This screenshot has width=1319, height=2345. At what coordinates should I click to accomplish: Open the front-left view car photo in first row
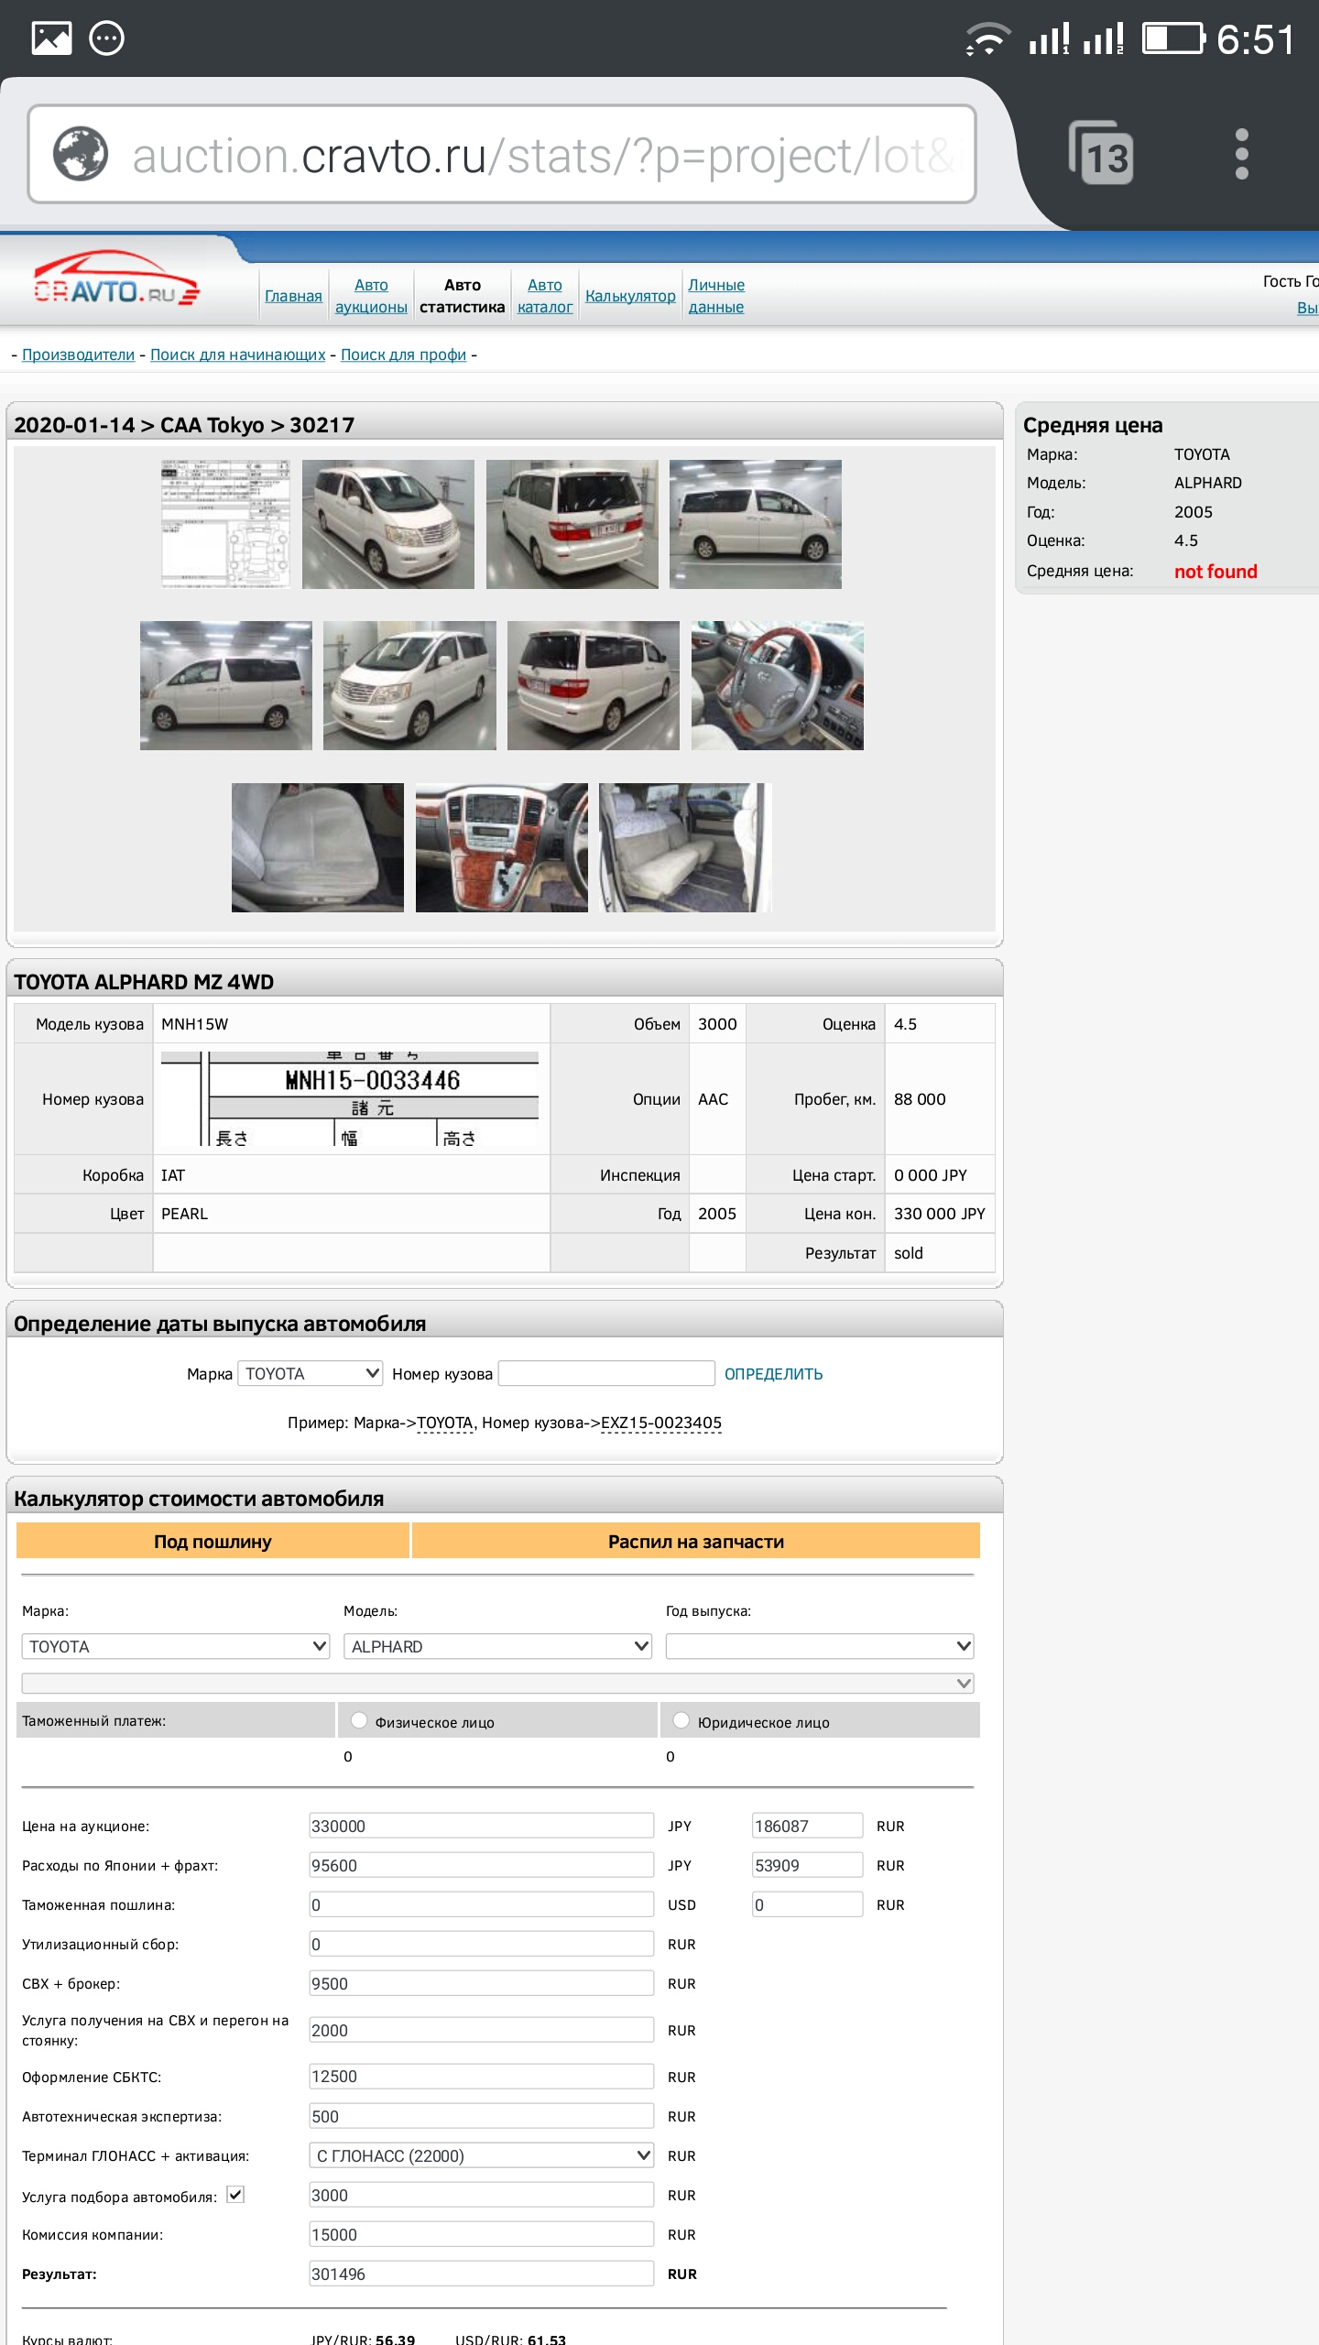pos(388,524)
